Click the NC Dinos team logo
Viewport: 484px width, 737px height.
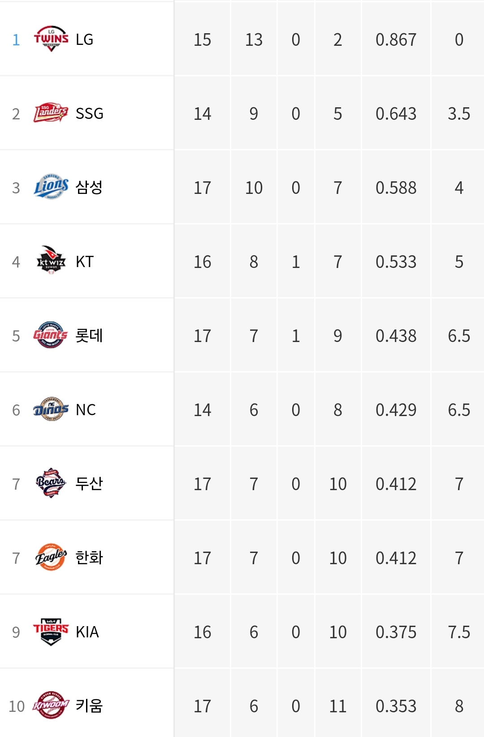point(51,409)
